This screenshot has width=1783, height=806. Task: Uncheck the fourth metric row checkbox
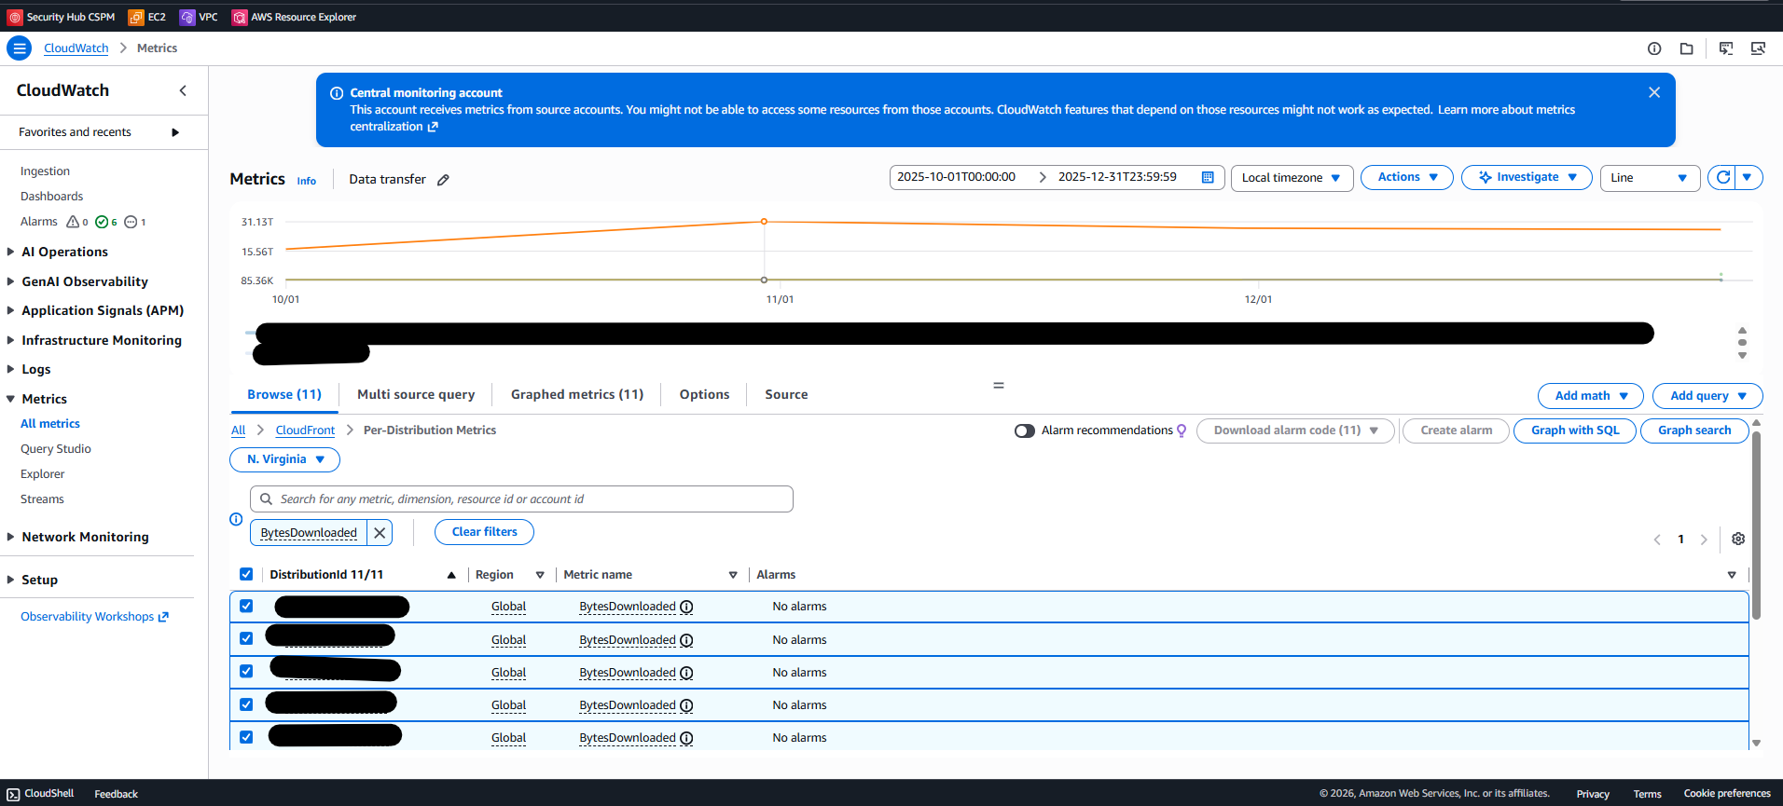coord(246,704)
